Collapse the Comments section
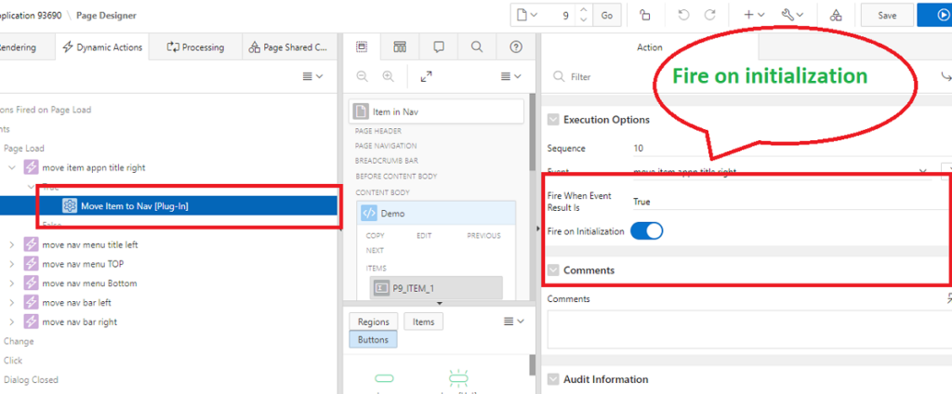 click(x=554, y=270)
